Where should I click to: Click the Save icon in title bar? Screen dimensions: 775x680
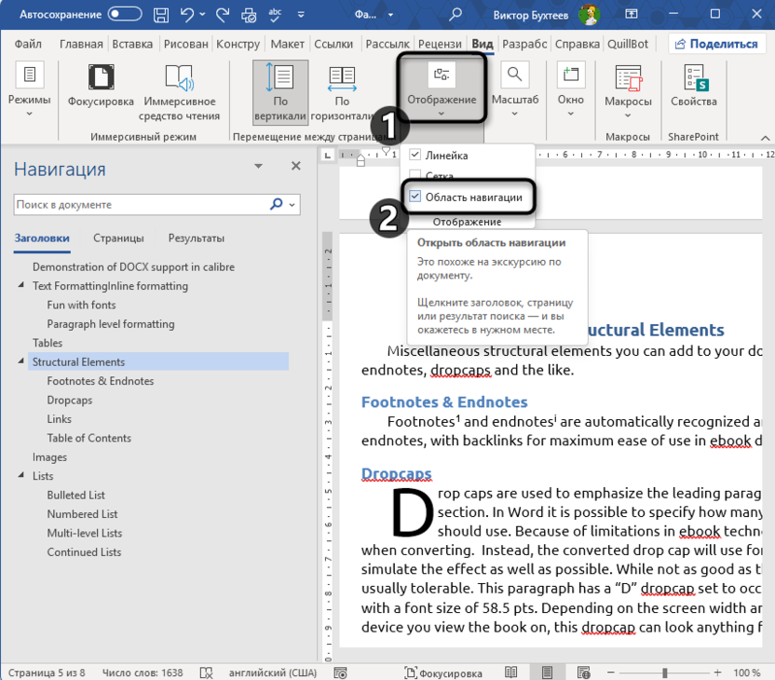click(x=162, y=15)
